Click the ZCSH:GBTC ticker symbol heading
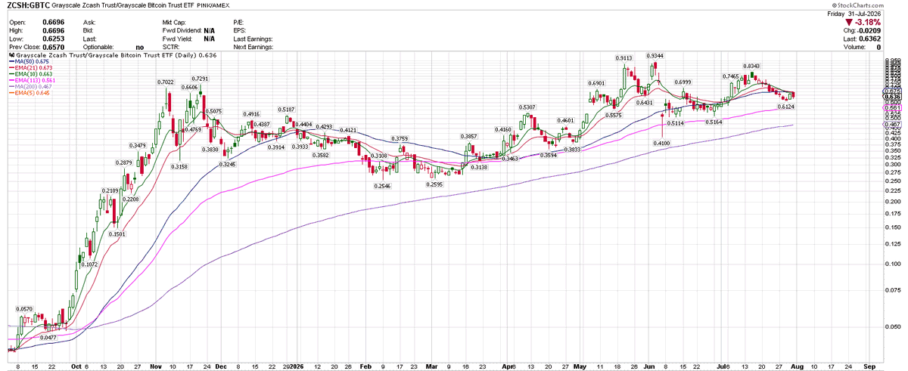908x371 pixels. click(x=30, y=5)
